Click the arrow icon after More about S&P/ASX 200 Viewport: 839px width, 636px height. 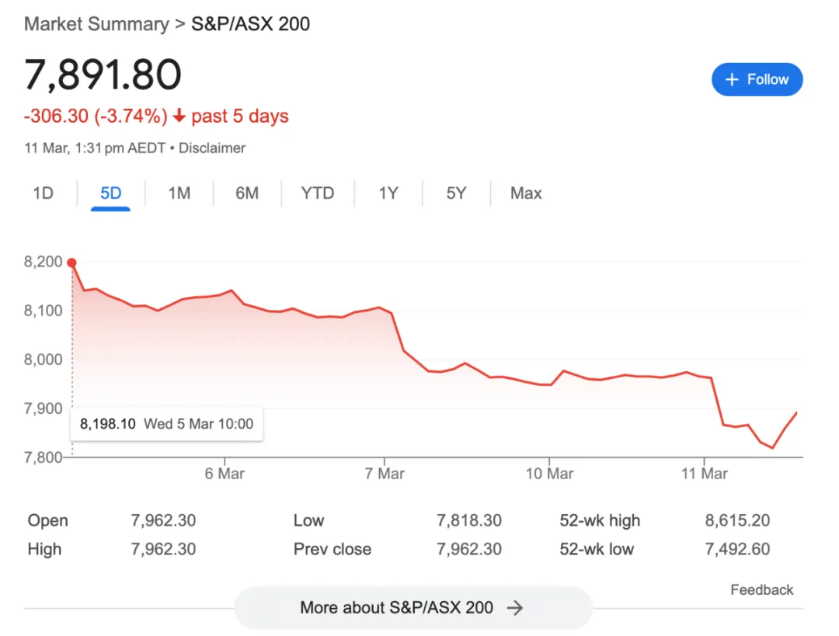pos(515,607)
